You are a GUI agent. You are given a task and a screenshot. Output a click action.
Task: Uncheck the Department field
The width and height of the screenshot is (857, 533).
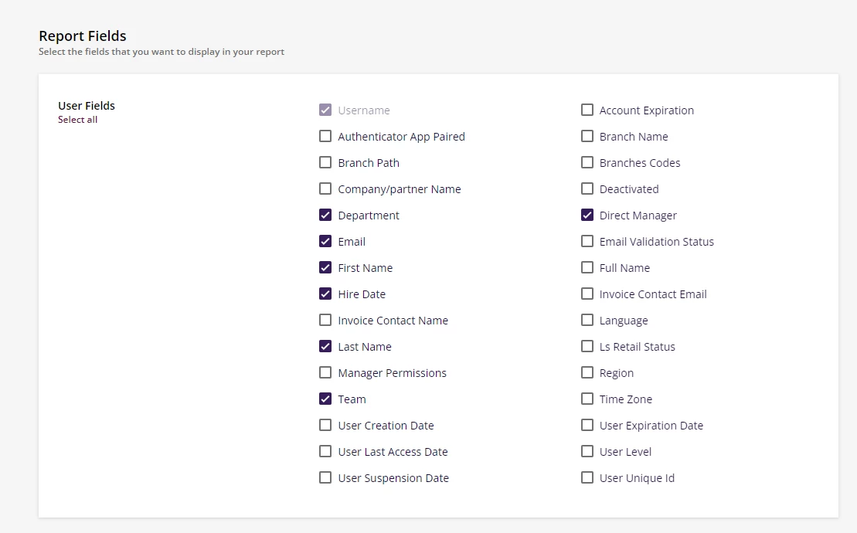[325, 216]
